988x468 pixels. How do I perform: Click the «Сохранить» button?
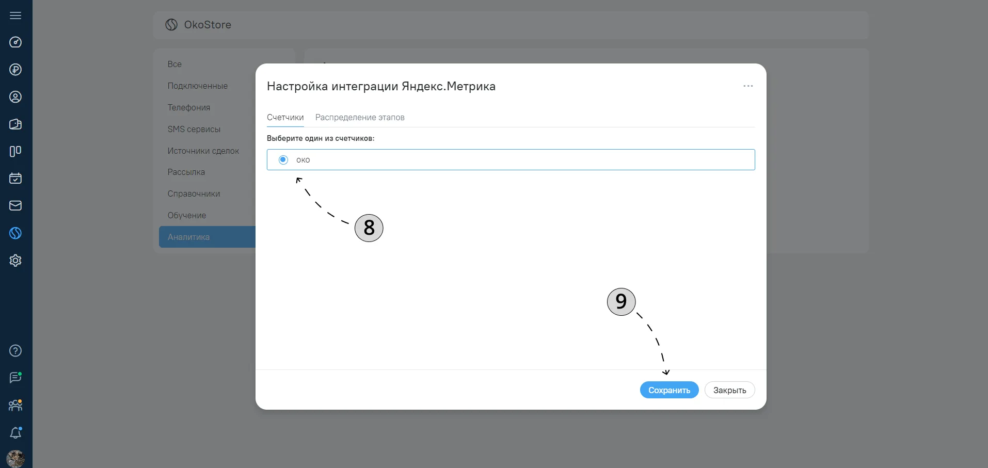(670, 390)
